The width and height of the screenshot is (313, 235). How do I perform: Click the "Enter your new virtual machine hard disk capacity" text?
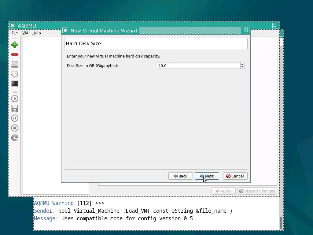click(x=113, y=56)
